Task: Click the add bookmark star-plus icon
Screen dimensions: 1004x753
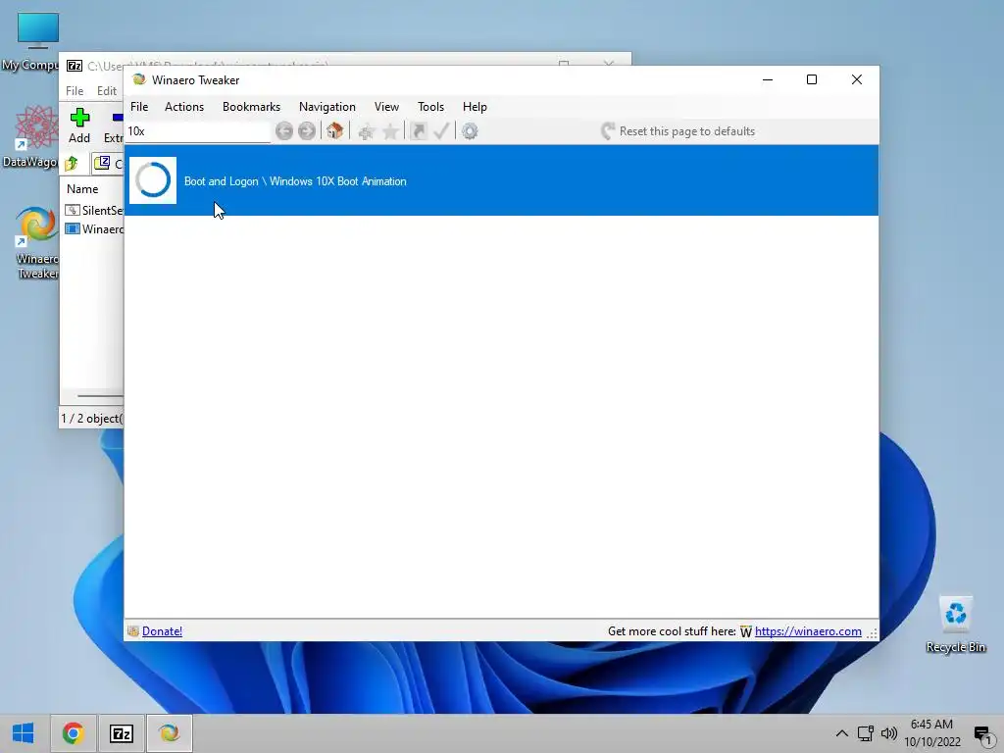Action: point(367,132)
